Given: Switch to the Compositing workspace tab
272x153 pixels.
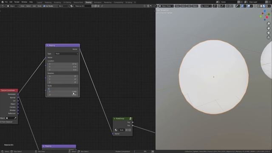Looking at the screenshot, I should (x=119, y=3).
